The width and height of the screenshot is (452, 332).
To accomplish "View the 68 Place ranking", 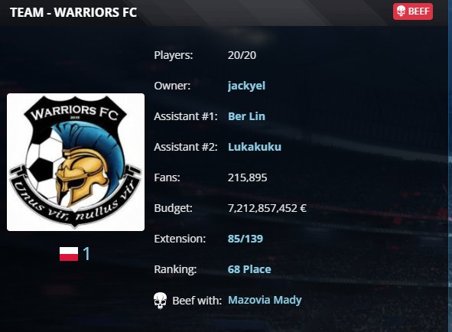I will coord(249,269).
